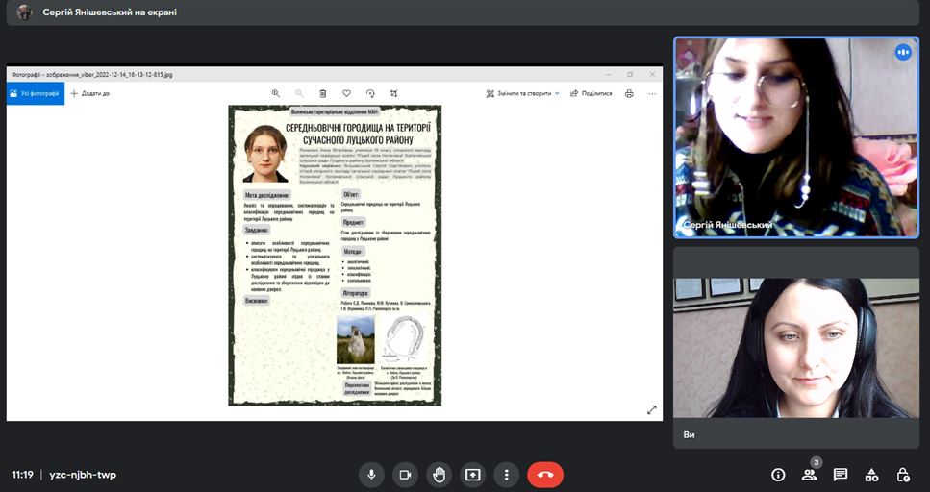This screenshot has width=930, height=492.
Task: Turn off the camera
Action: [x=405, y=475]
